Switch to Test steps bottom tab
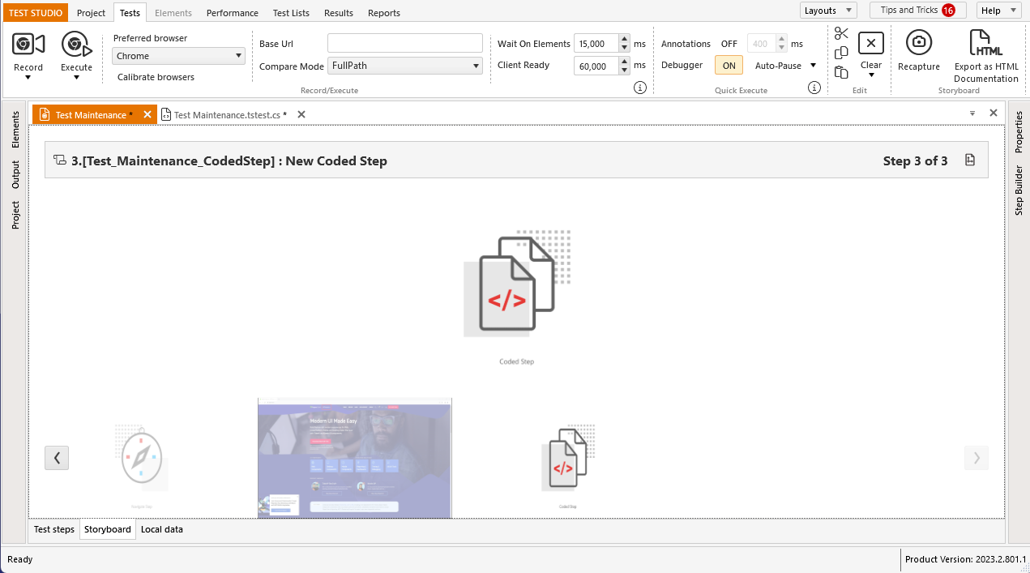This screenshot has height=573, width=1030. pos(54,529)
